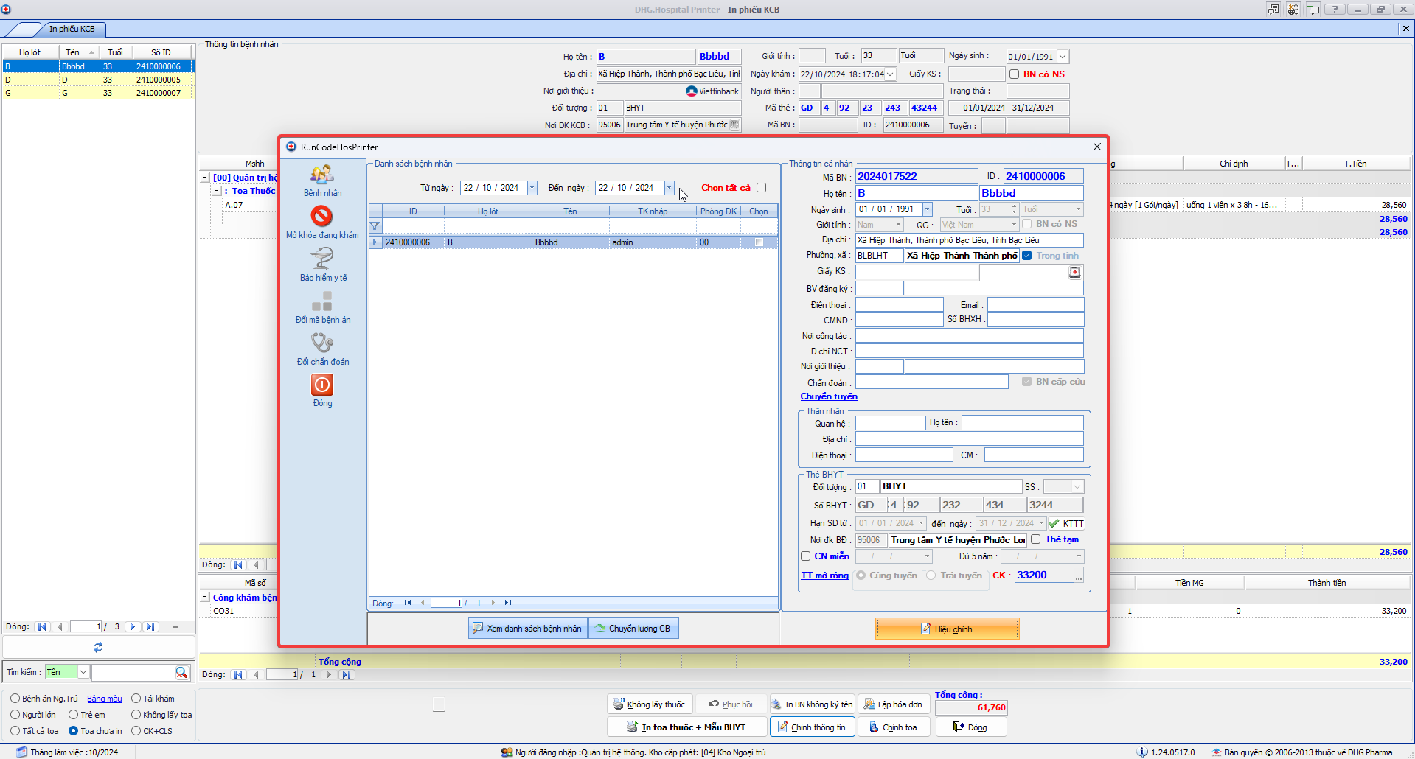Sort by the Họ lót column header in left list
Viewport: 1415px width, 759px height.
pos(30,52)
